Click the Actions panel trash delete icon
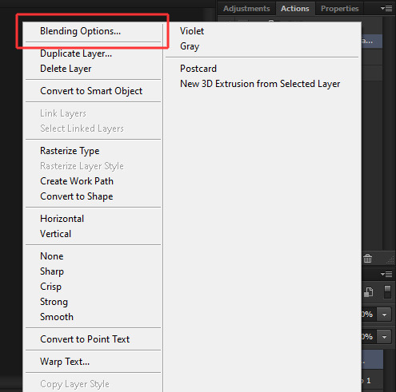This screenshot has height=392, width=396. (x=367, y=258)
